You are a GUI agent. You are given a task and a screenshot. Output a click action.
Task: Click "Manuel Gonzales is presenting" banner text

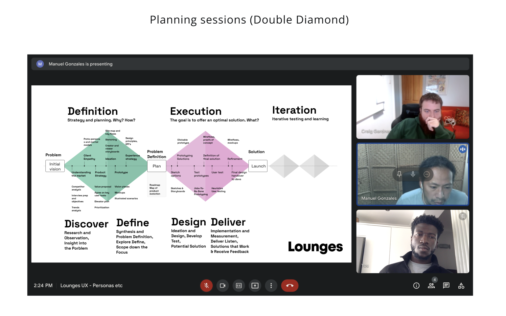80,64
